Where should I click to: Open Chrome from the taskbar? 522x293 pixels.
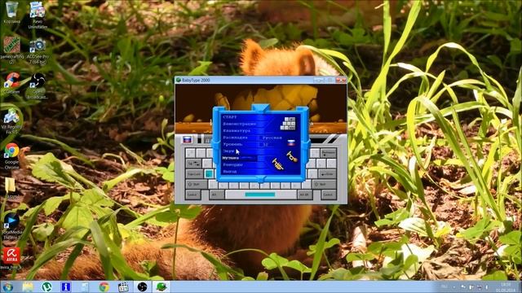(x=104, y=287)
